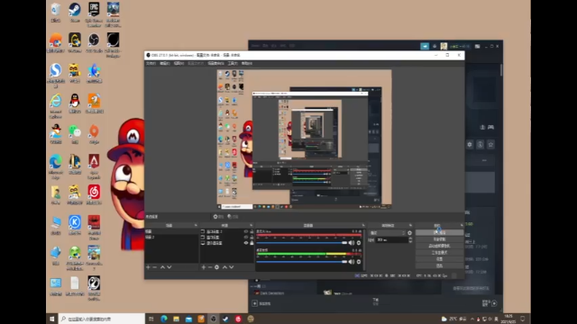This screenshot has height=324, width=577.
Task: Click the Steam window vertical scrollbar
Action: [501, 70]
